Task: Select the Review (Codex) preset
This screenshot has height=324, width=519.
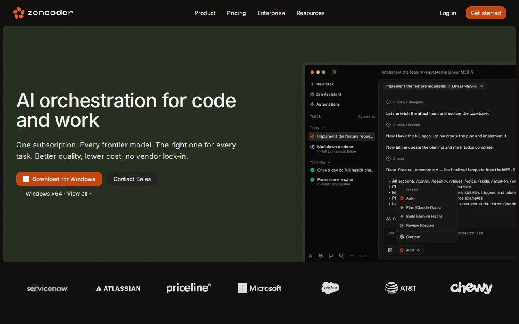Action: 427,226
